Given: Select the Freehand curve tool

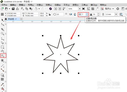Looking at the screenshot, I should (x=2, y=39).
